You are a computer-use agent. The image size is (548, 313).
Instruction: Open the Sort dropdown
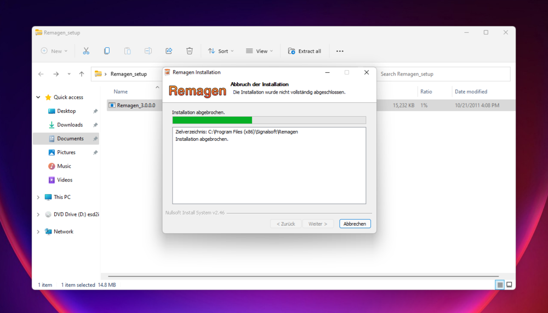pyautogui.click(x=221, y=51)
